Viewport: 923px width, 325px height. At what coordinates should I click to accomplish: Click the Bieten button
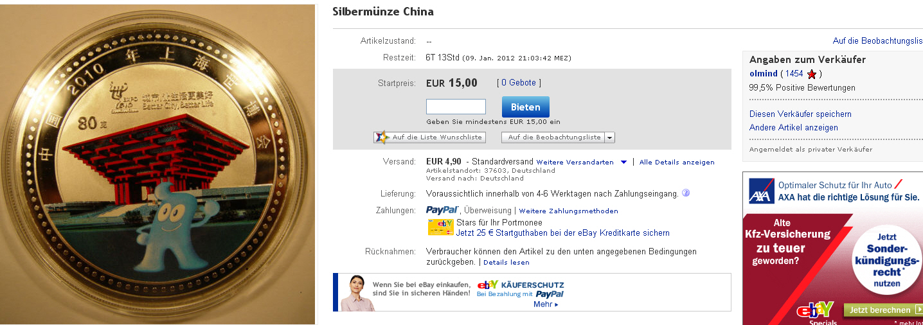coord(525,107)
